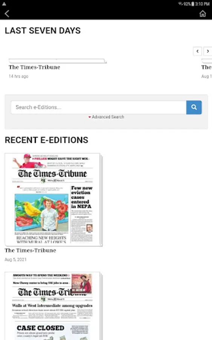Tap the back arrow in top bar
The image size is (212, 340).
click(x=7, y=14)
